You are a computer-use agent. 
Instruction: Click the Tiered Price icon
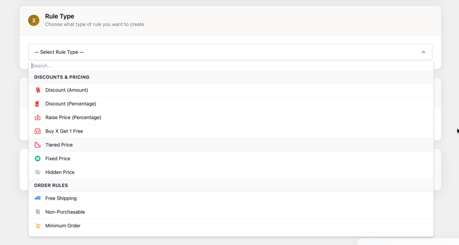38,145
